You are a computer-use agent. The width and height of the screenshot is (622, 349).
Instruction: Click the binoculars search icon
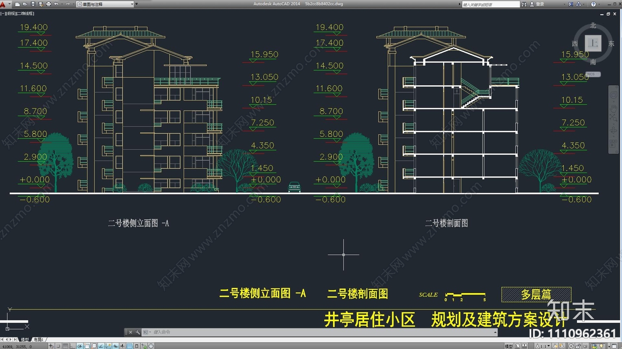click(524, 4)
